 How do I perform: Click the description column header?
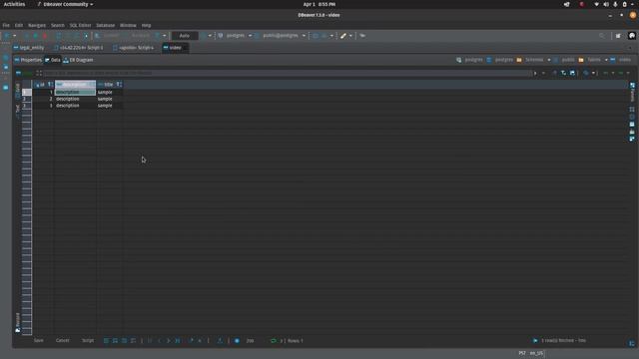[75, 84]
